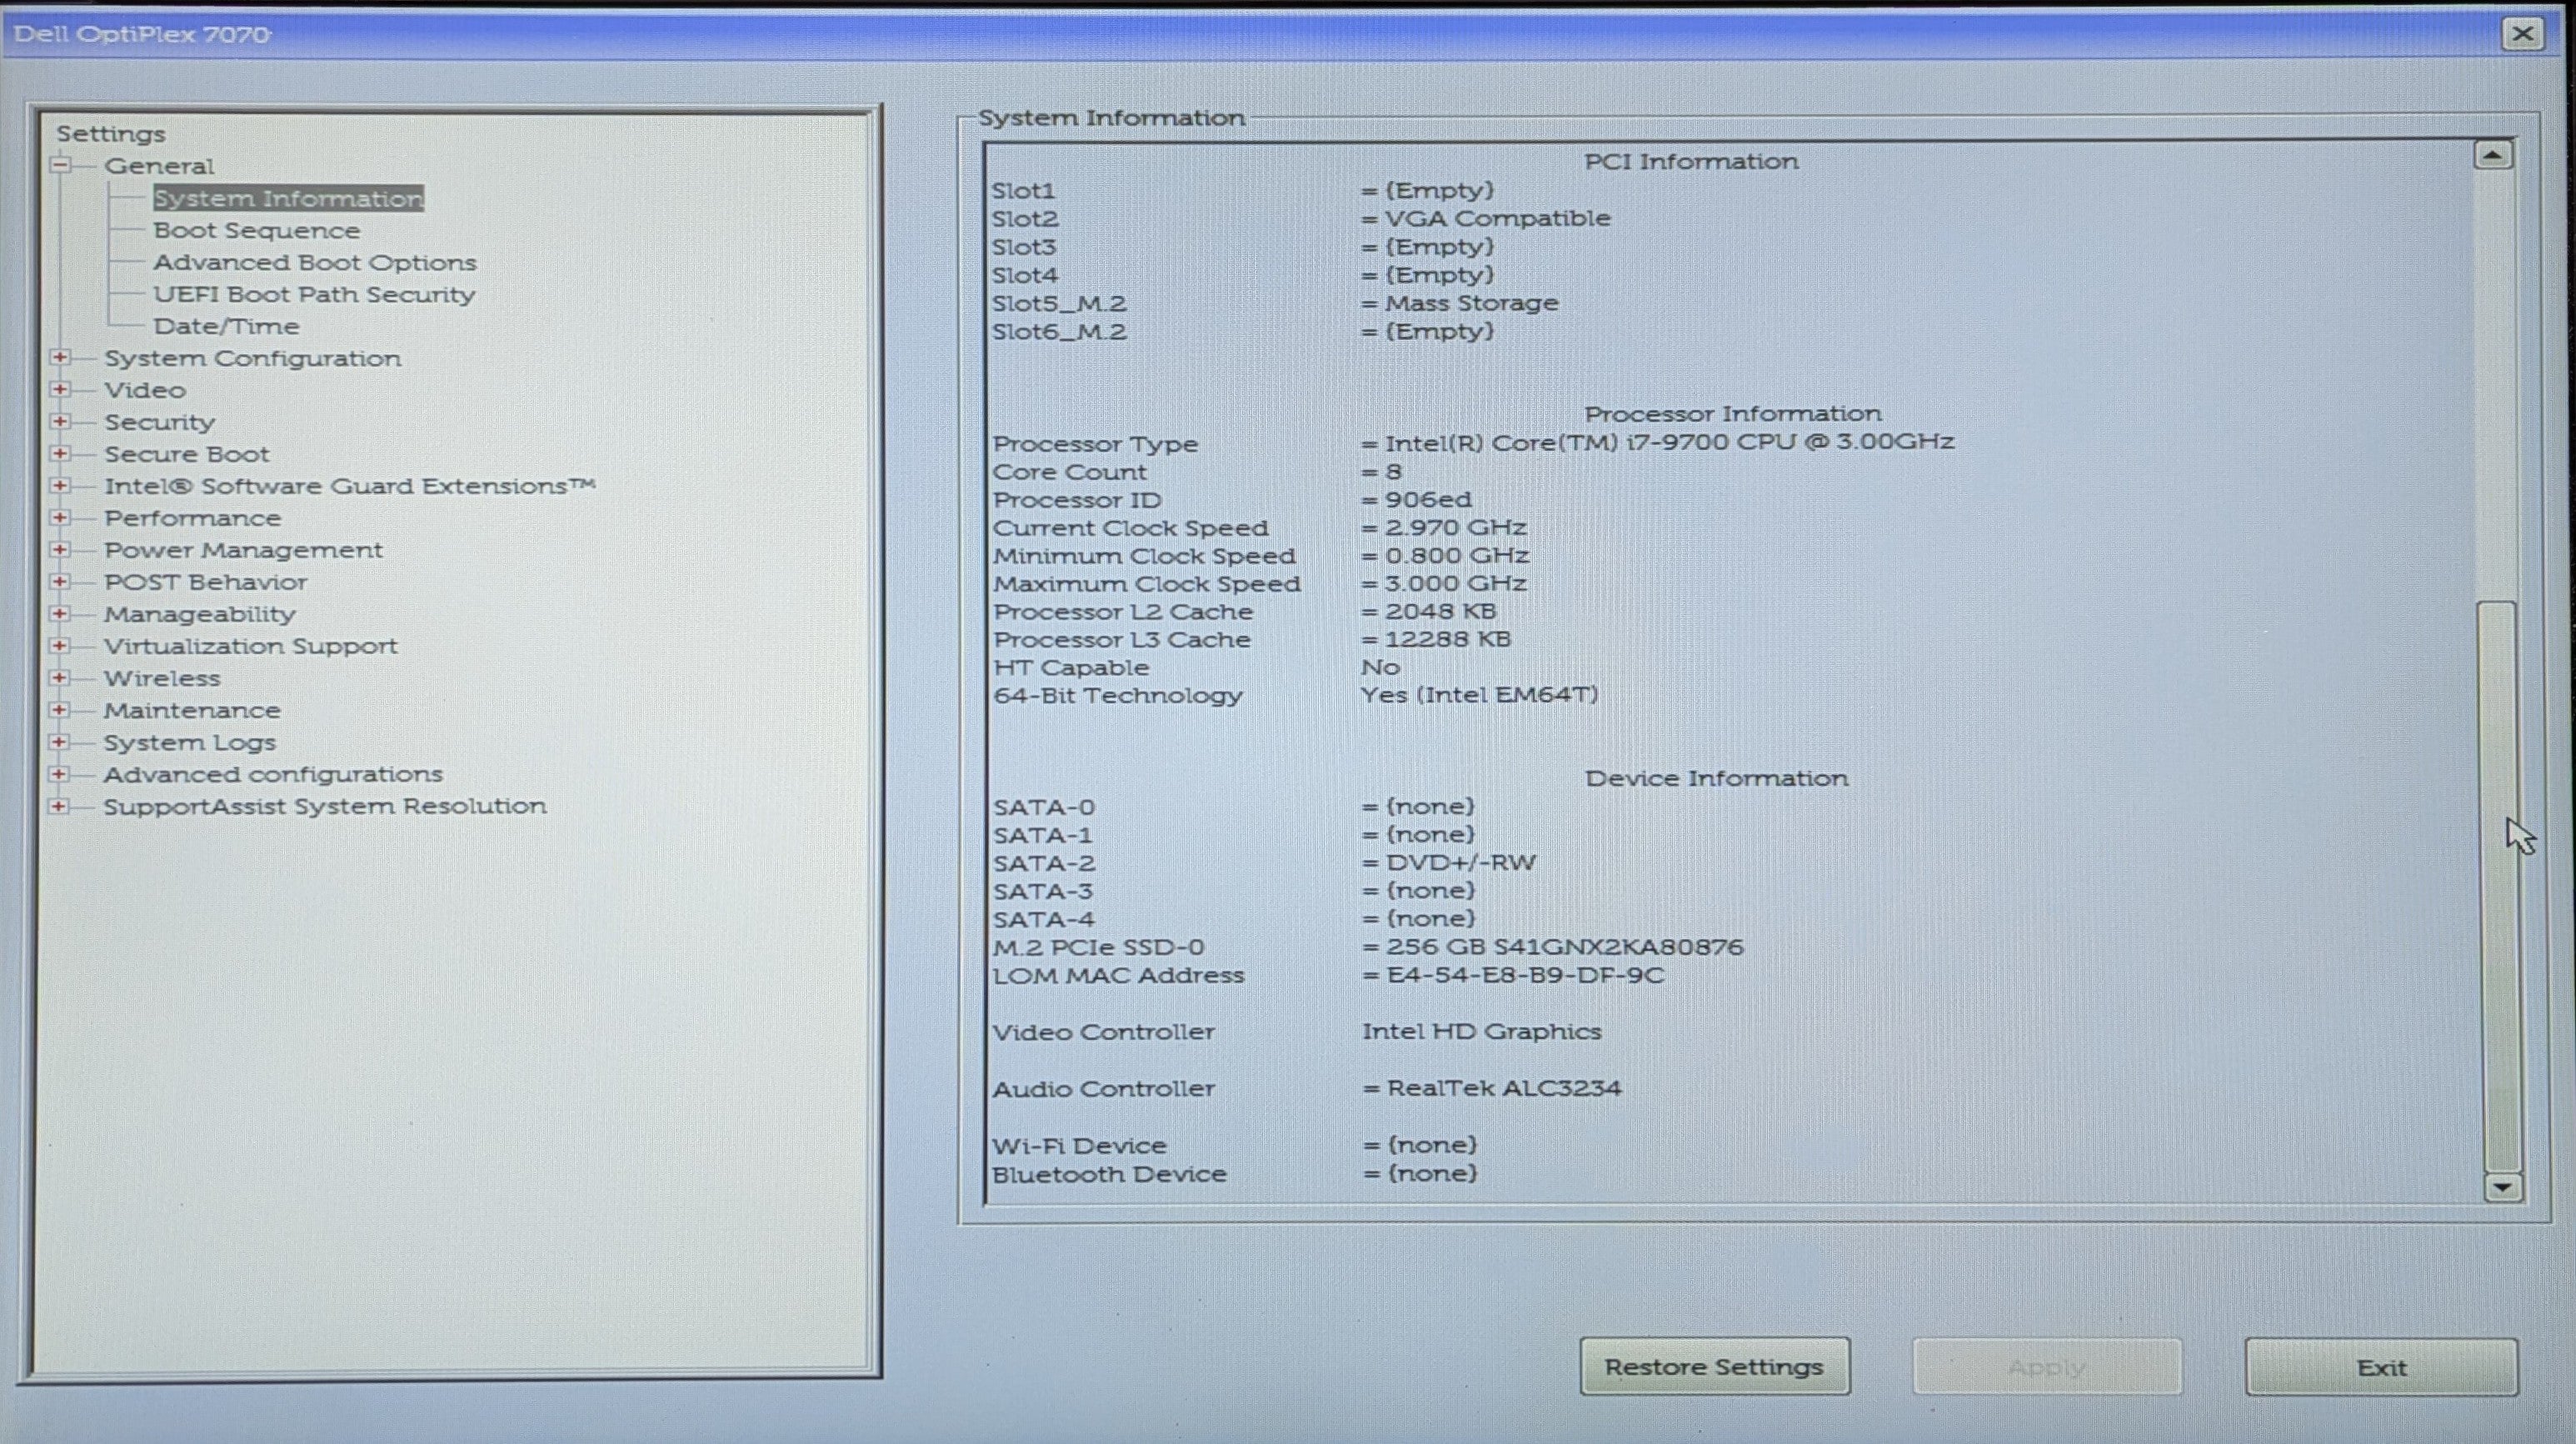Click the Processor L3 Cache value

click(x=1447, y=639)
